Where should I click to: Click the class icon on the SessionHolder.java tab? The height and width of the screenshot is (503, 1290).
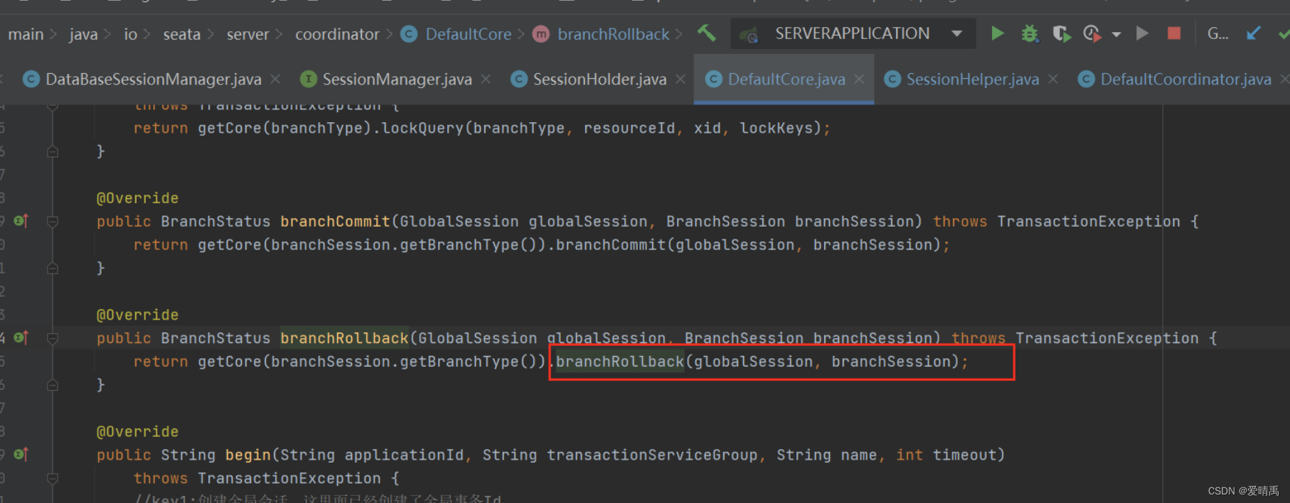click(519, 79)
